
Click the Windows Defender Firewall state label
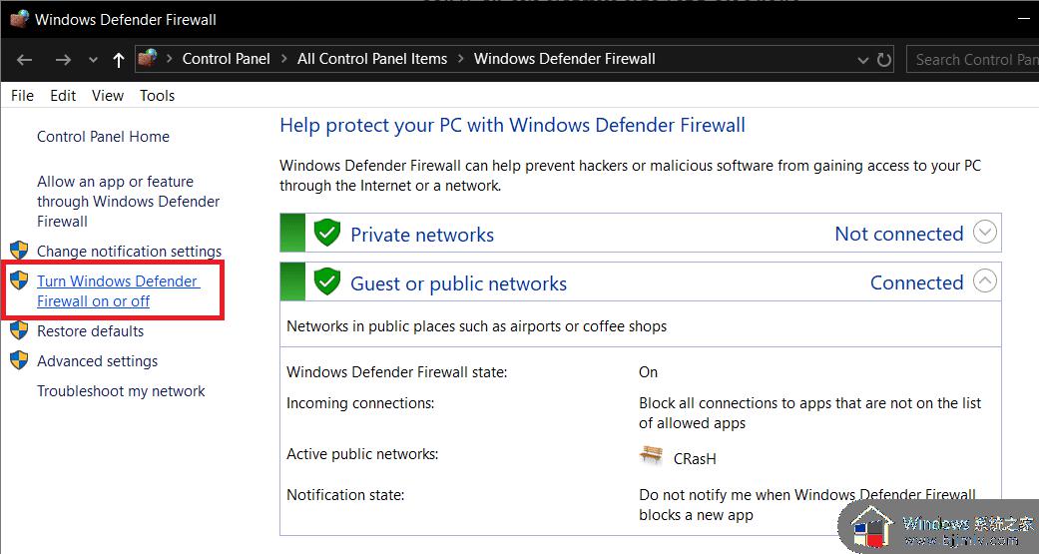click(397, 372)
